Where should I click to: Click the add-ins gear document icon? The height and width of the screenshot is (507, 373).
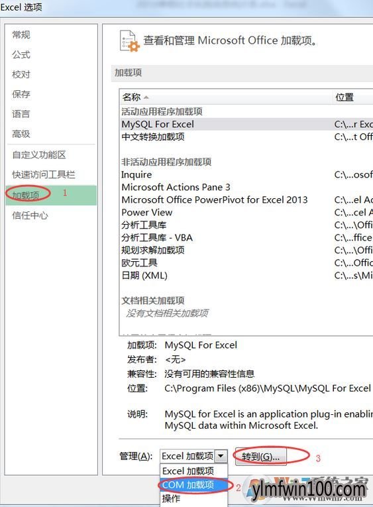point(130,41)
